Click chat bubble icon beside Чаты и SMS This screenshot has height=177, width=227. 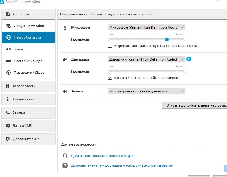coord(8,126)
